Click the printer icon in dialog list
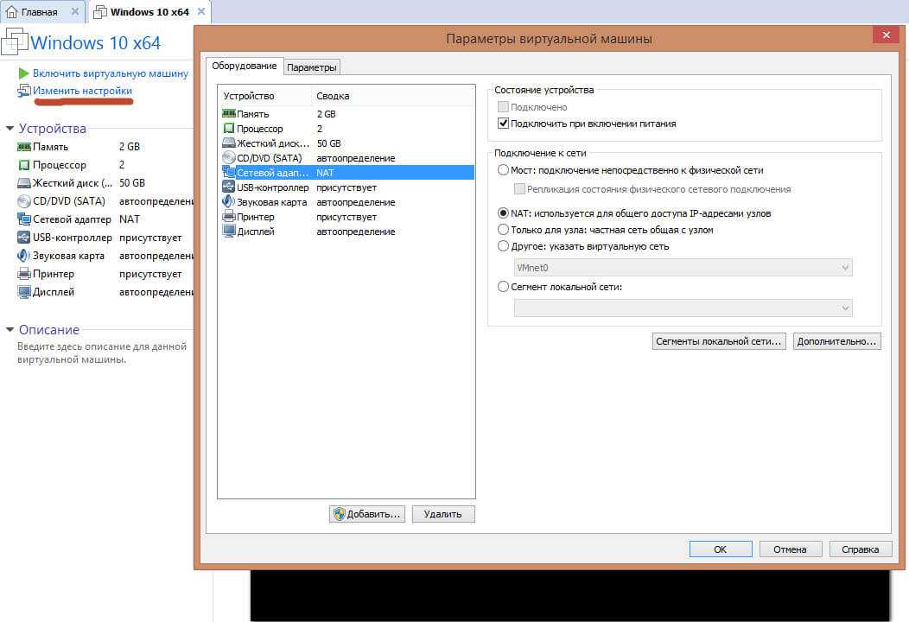The width and height of the screenshot is (909, 622). pyautogui.click(x=229, y=217)
